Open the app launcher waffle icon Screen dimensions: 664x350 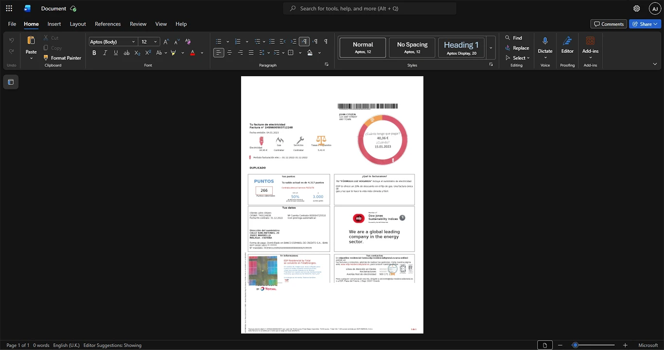pos(9,8)
